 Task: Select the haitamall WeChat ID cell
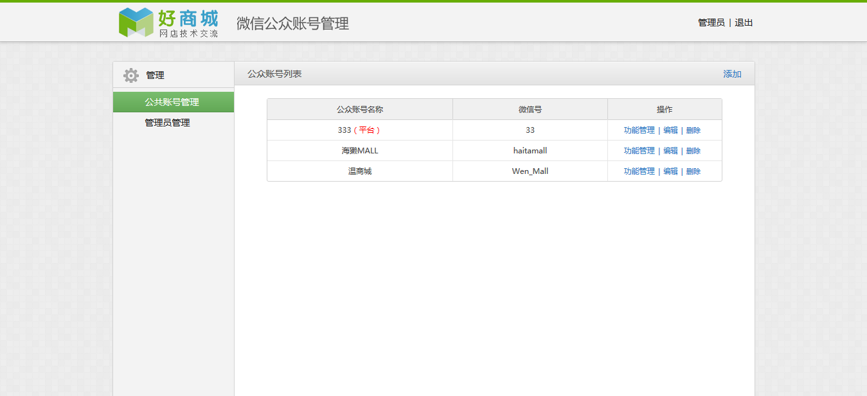(530, 151)
